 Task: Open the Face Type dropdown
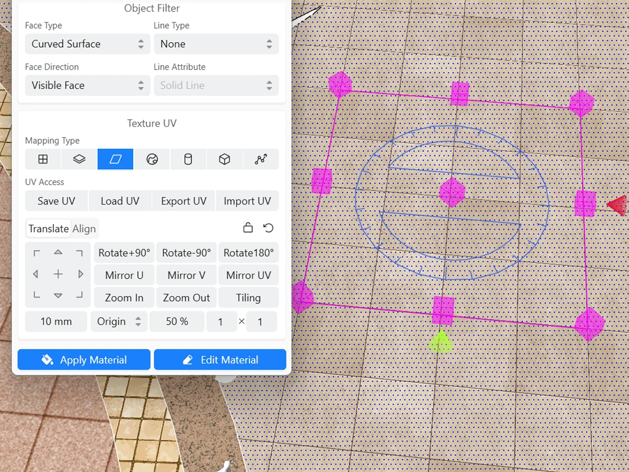(87, 44)
